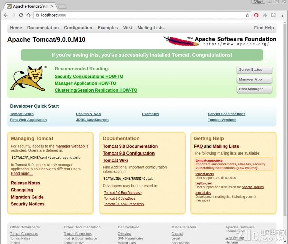Click the grey globe extension icon
This screenshot has width=288, height=244.
[x=265, y=15]
